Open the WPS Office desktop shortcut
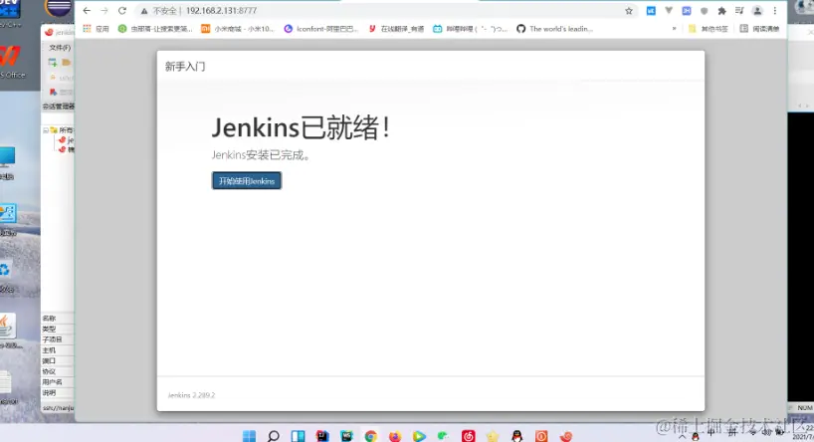This screenshot has width=814, height=442. tap(11, 62)
